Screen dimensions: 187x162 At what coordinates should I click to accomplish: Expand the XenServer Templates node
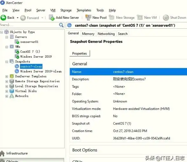7,76
